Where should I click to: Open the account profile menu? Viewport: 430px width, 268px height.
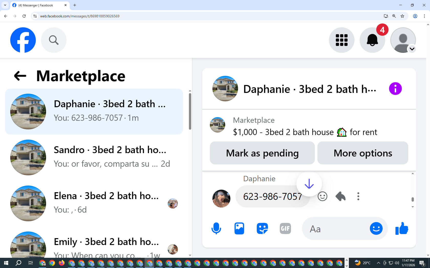403,40
